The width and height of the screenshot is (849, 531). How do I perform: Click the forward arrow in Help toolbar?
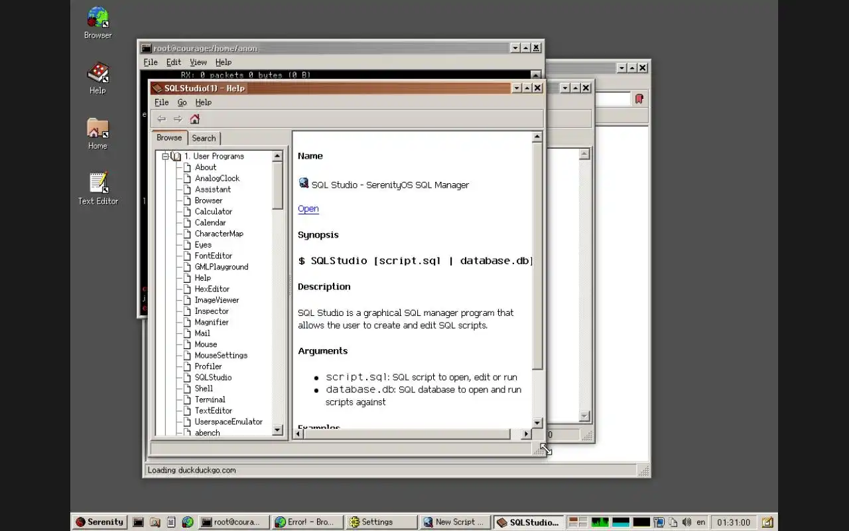click(178, 119)
